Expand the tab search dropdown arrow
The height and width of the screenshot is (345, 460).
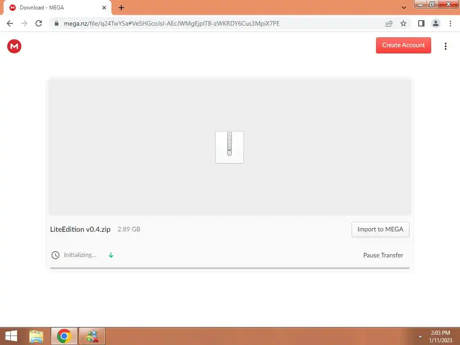point(404,8)
